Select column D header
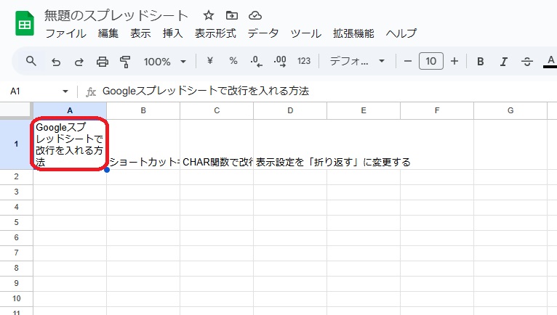Image resolution: width=557 pixels, height=315 pixels. pos(290,110)
